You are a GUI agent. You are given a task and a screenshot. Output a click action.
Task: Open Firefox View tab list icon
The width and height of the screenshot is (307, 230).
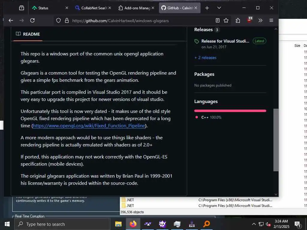pyautogui.click(x=22, y=8)
